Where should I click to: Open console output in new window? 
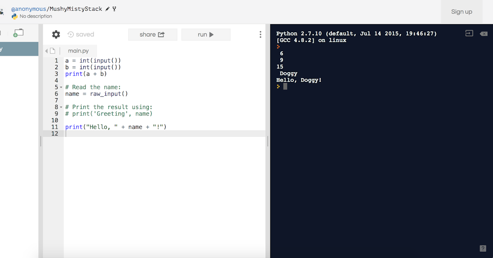tap(469, 33)
